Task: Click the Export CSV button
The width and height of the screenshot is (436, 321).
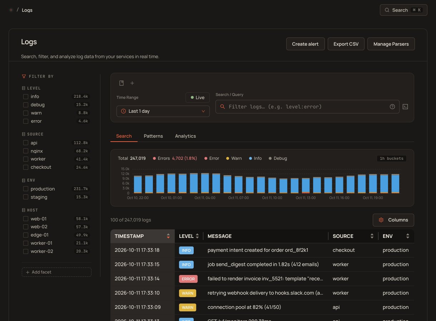Action: pyautogui.click(x=346, y=44)
